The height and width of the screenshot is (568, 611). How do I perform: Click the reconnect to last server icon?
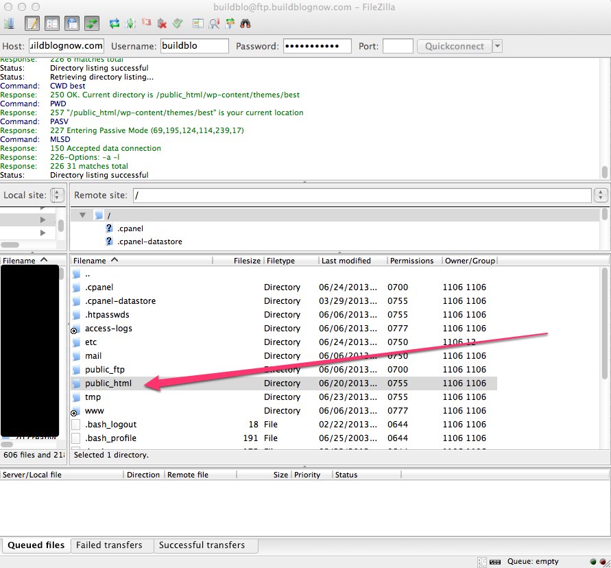pyautogui.click(x=178, y=23)
